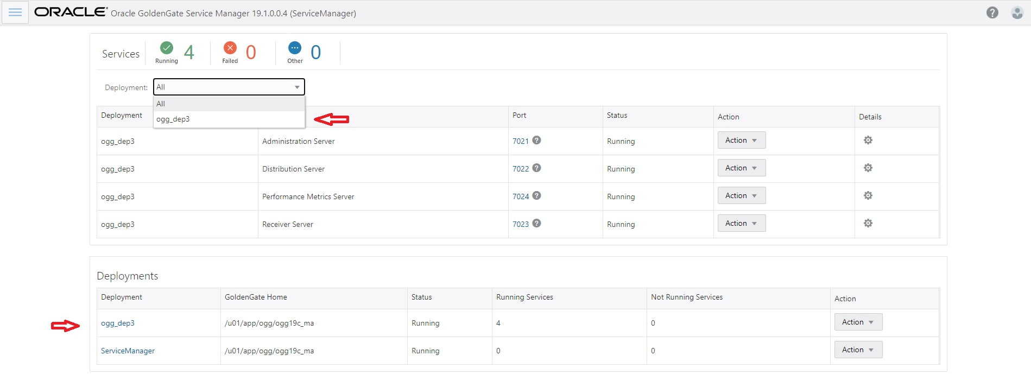Screen dimensions: 1031x387
Task: Click the Deployments section heading
Action: click(127, 276)
